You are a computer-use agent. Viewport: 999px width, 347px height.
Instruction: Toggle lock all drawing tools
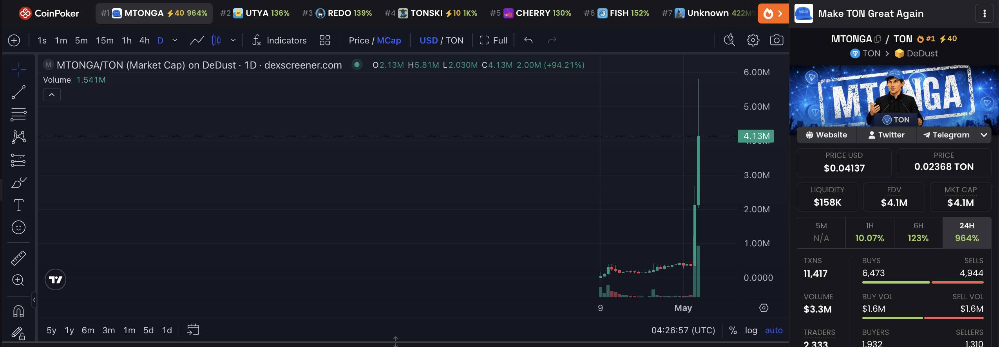click(x=18, y=333)
